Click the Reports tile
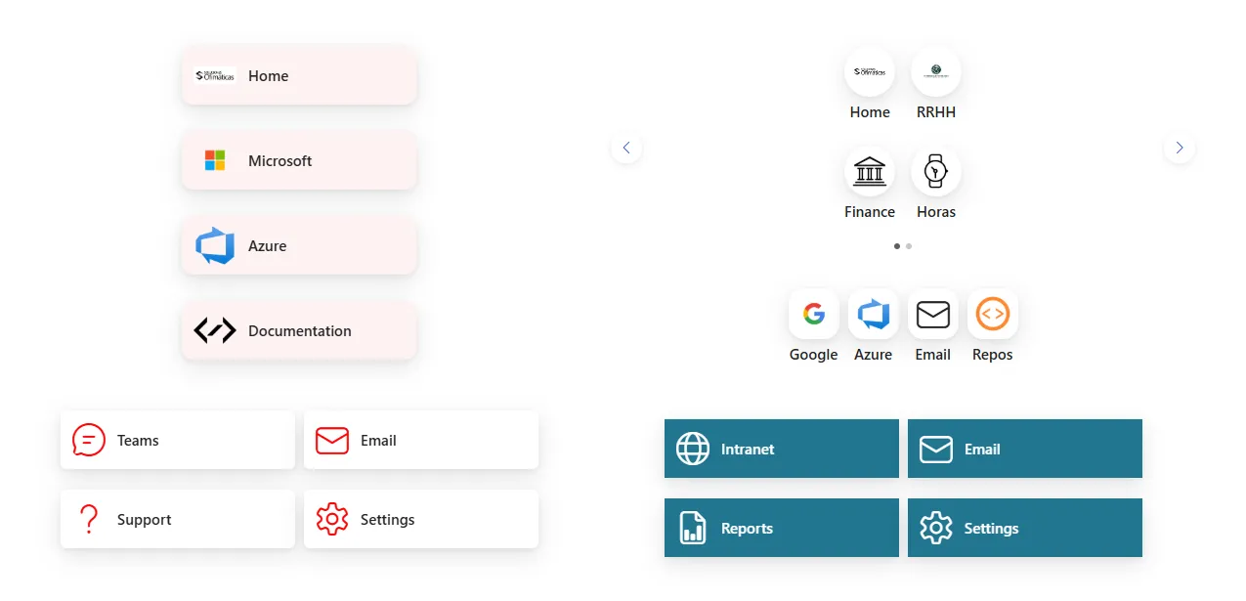1246x601 pixels. coord(781,528)
